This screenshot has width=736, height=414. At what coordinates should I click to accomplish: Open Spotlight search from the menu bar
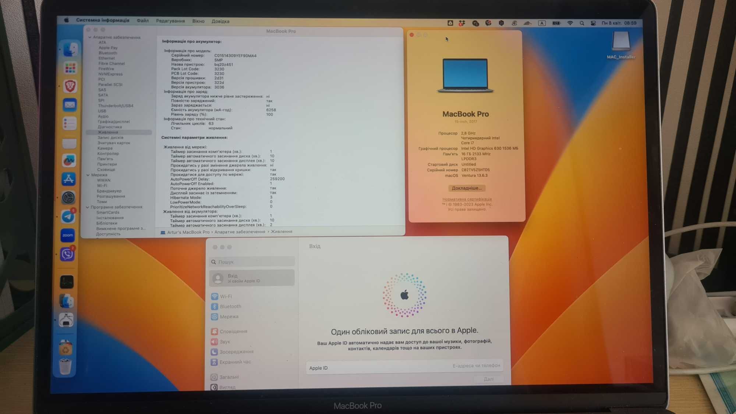coord(582,23)
